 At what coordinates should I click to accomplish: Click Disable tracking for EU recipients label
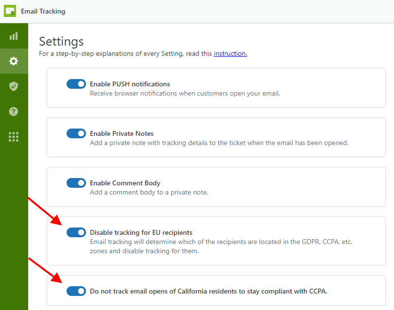(141, 232)
